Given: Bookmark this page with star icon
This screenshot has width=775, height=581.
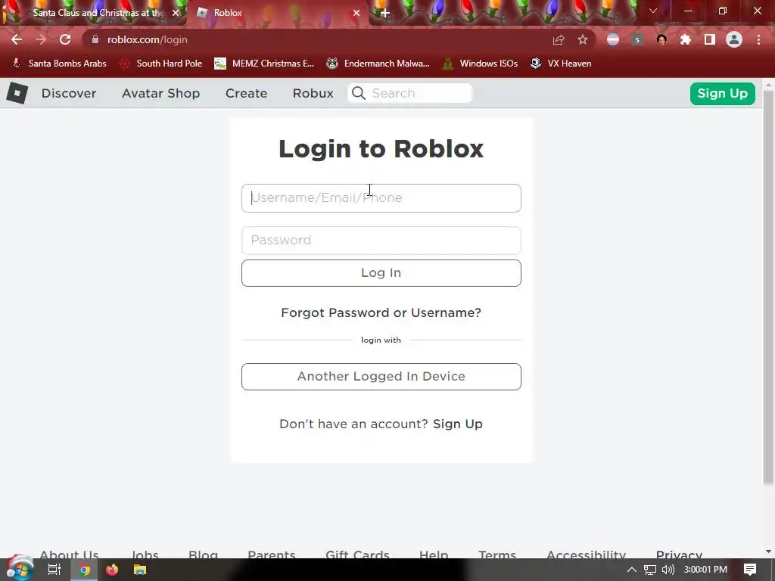Looking at the screenshot, I should click(583, 39).
